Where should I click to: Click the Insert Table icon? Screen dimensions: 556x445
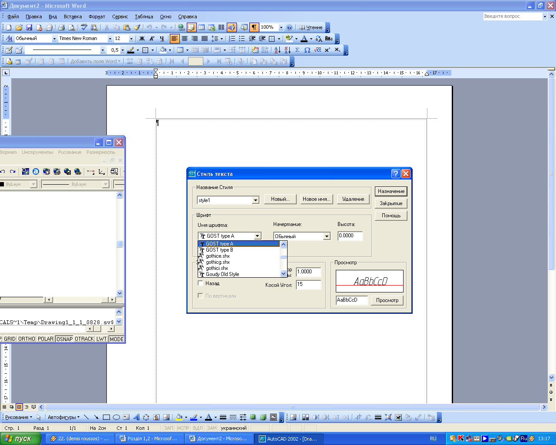(202, 27)
